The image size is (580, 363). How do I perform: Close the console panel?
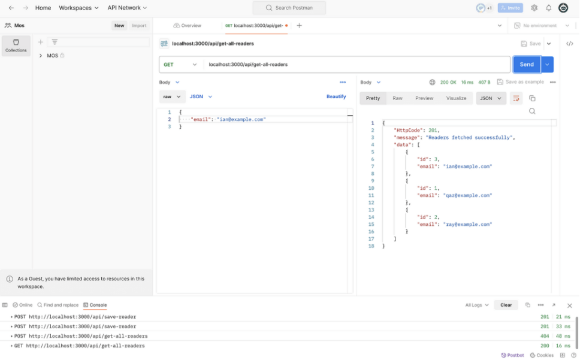(x=570, y=305)
